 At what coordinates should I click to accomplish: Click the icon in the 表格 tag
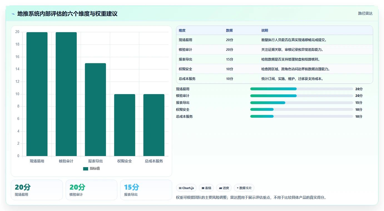tap(203, 188)
